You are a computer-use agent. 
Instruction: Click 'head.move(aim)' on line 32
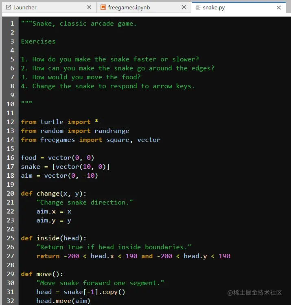coord(63,301)
